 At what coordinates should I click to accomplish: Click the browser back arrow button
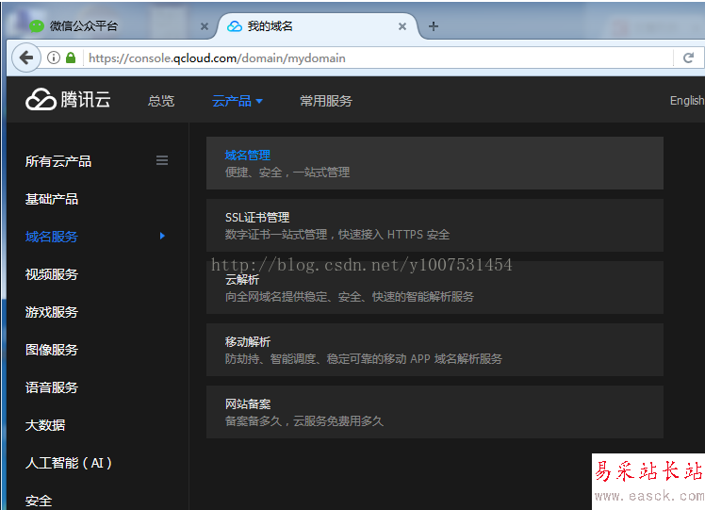click(x=26, y=58)
